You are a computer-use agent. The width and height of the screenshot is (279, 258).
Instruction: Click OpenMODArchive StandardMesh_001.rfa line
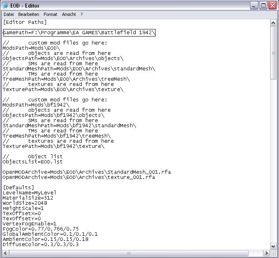(87, 172)
